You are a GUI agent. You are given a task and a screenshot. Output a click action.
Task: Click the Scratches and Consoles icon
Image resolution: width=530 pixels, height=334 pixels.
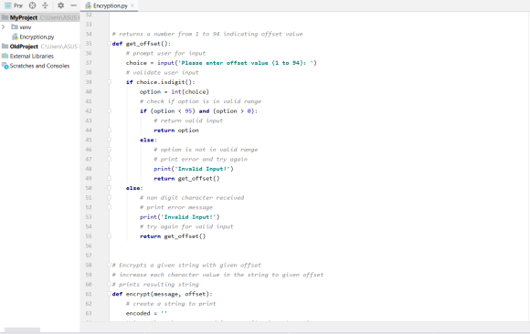[x=5, y=66]
